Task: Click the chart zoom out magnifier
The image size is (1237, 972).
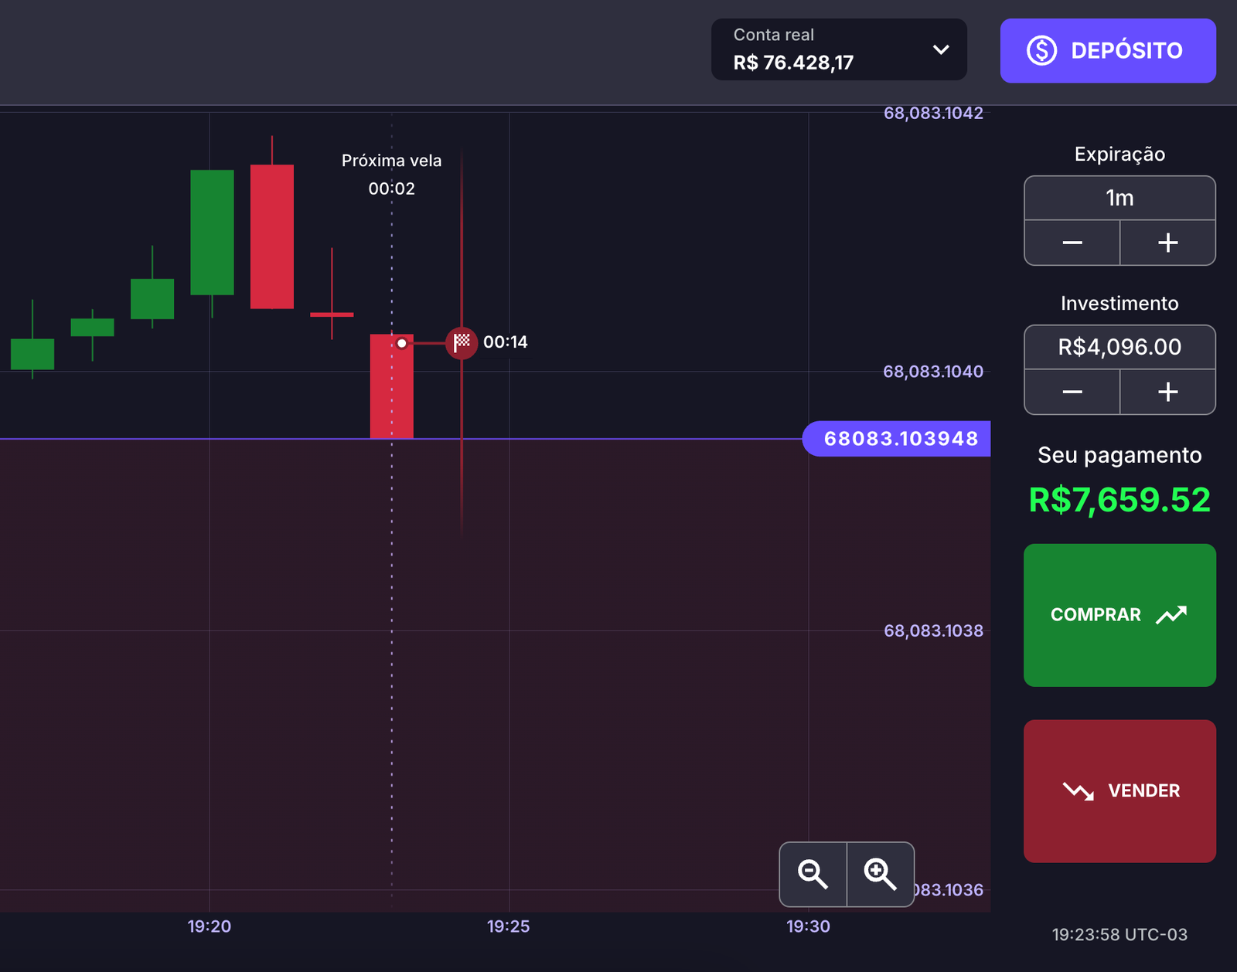Action: pyautogui.click(x=813, y=874)
